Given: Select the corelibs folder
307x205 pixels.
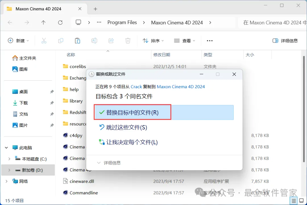Looking at the screenshot, I should coord(74,66).
